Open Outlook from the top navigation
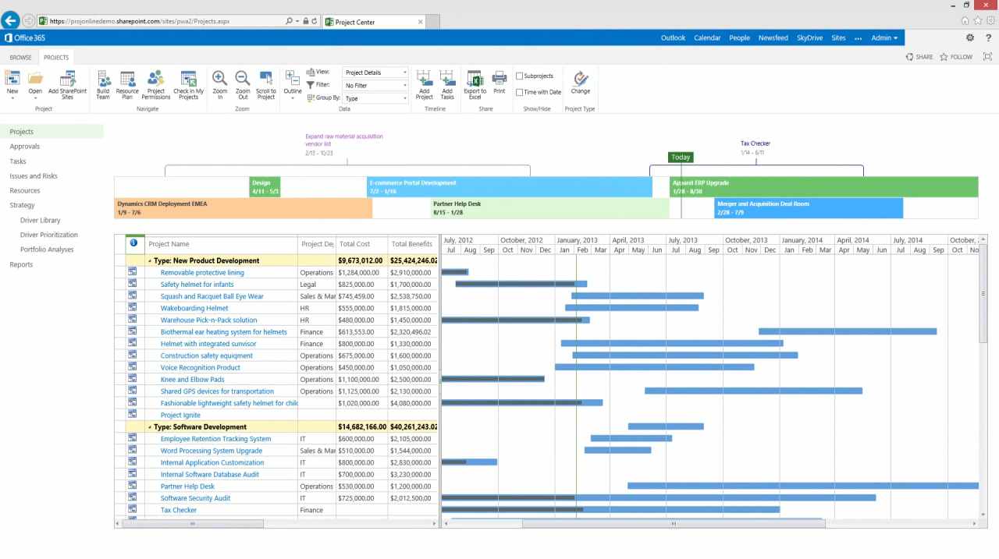 (x=673, y=37)
